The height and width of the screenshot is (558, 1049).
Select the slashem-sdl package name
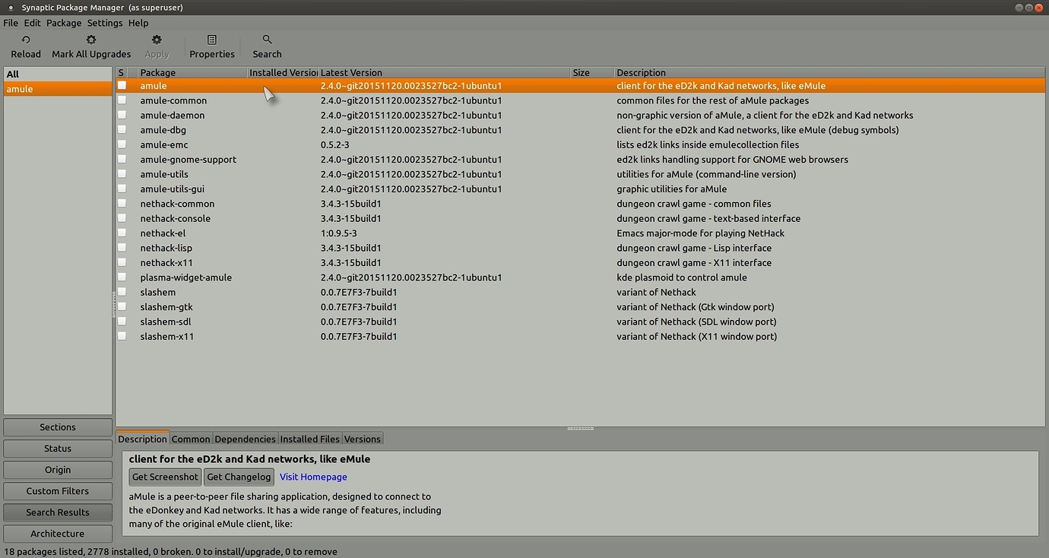[165, 322]
